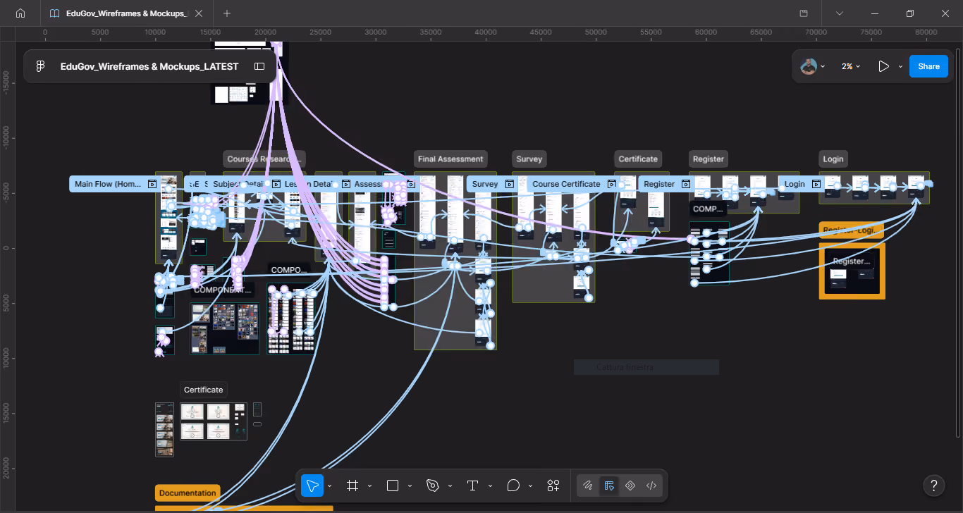Select the Comment tool
The width and height of the screenshot is (963, 513).
coord(513,486)
